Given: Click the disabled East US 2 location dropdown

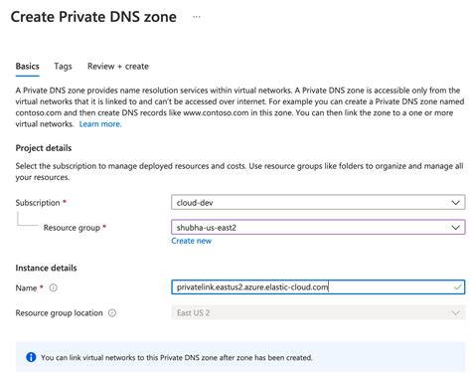Looking at the screenshot, I should click(x=318, y=313).
